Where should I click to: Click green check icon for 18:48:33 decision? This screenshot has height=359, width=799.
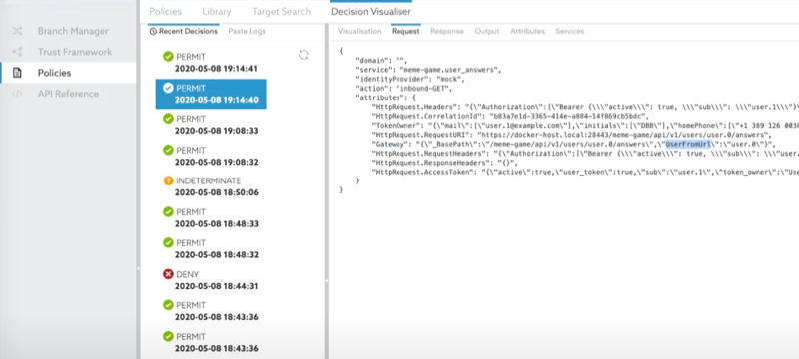(168, 212)
